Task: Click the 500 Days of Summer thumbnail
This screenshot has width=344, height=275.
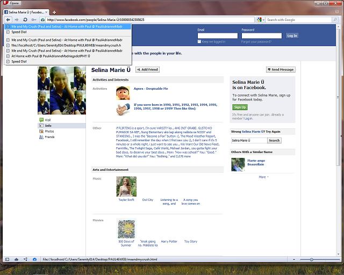Action: [x=126, y=229]
